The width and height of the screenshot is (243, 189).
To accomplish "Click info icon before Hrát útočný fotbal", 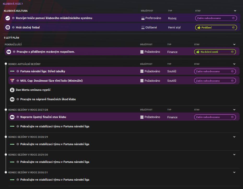I will 13,27.
